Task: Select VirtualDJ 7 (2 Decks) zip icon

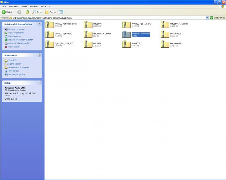Action: tap(165, 24)
